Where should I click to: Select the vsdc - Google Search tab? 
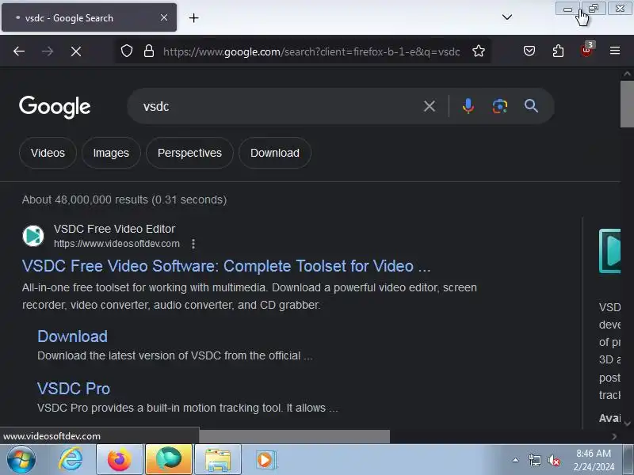tap(89, 17)
